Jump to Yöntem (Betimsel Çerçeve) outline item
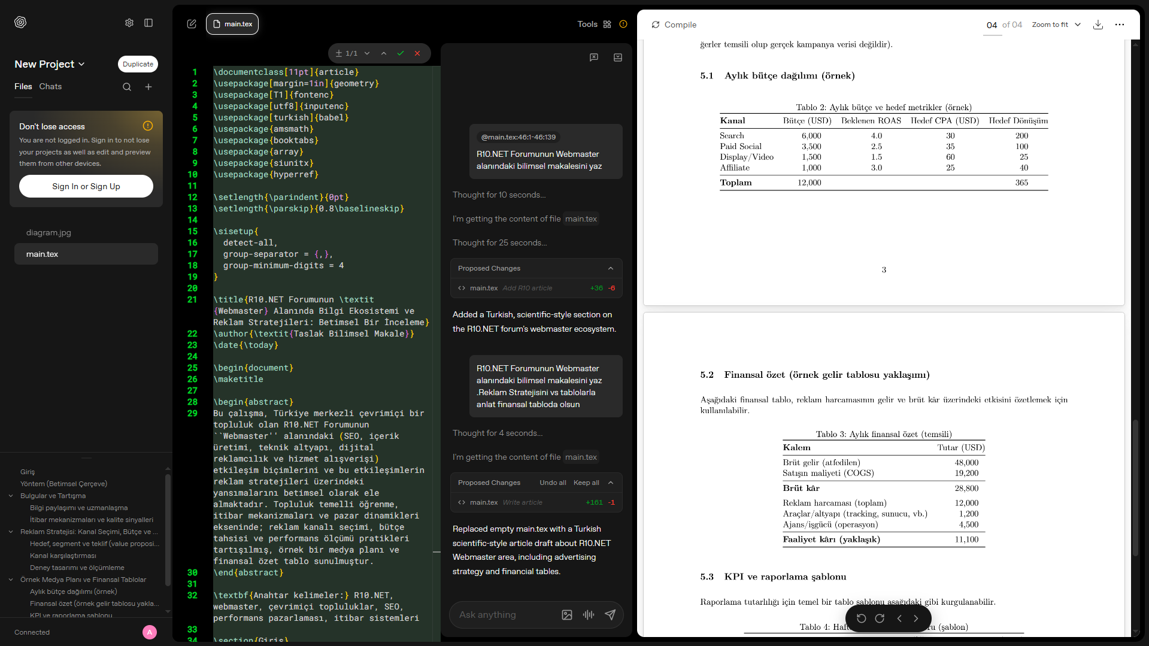 [x=63, y=484]
